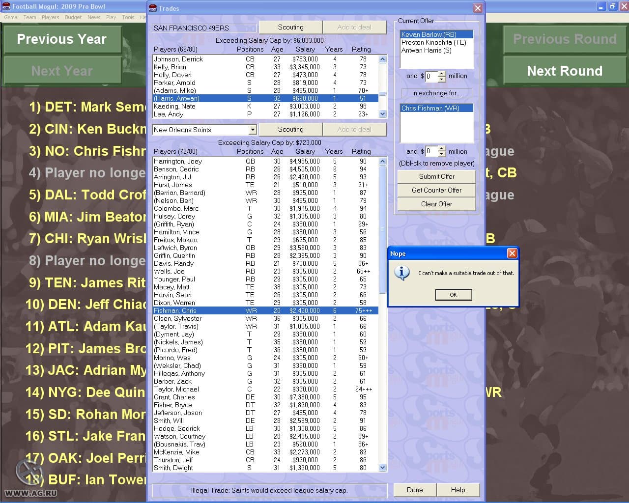
Task: Select Kaeding, Nate in 49ers list
Action: (x=265, y=106)
